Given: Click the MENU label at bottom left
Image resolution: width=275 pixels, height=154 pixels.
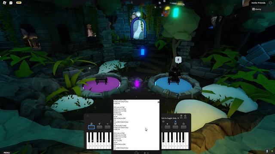Looking at the screenshot, I should click(x=7, y=153).
